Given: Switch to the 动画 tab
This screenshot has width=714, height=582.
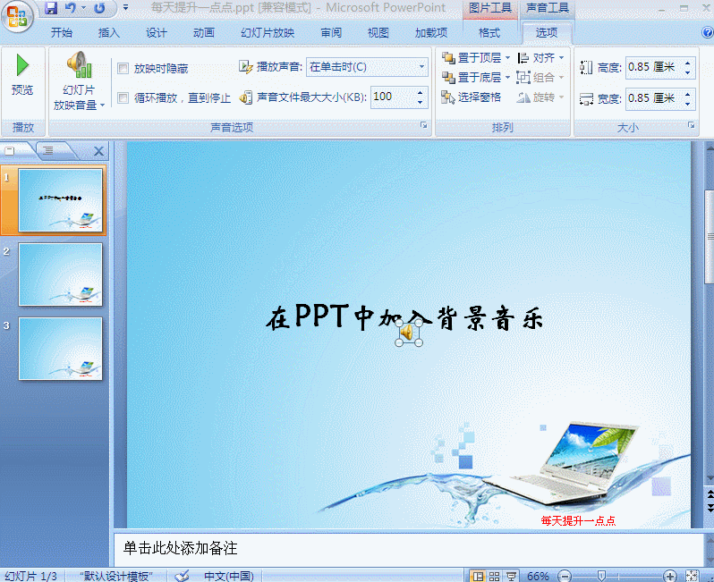Looking at the screenshot, I should point(203,32).
